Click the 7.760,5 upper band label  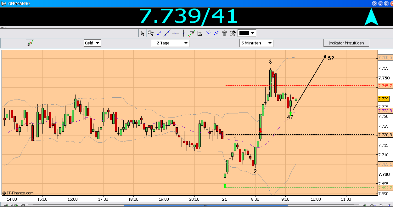tap(385, 57)
